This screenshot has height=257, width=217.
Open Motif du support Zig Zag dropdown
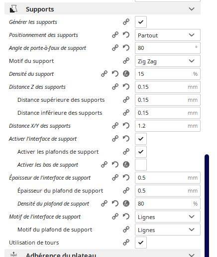(x=168, y=61)
